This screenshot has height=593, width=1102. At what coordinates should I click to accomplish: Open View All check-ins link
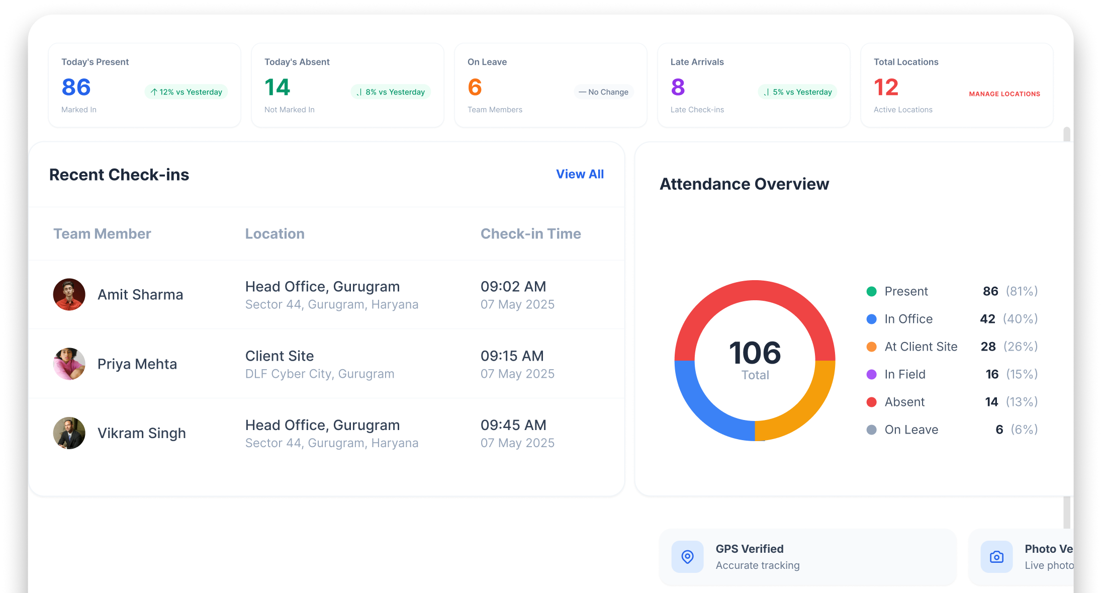(x=580, y=174)
